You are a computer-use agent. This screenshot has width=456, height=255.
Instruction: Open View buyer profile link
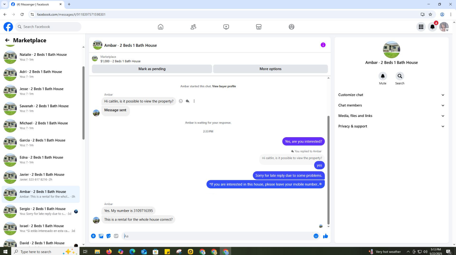click(x=224, y=86)
